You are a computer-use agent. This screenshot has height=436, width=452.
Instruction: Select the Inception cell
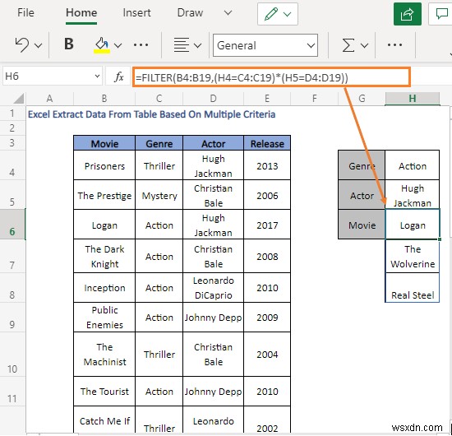tap(104, 287)
